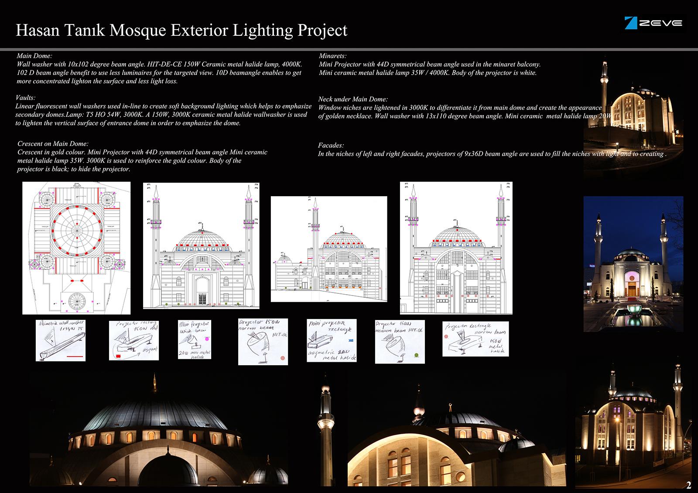698x493 pixels.
Task: Click the magenta dot in the wide beam sketch
Action: click(x=206, y=338)
